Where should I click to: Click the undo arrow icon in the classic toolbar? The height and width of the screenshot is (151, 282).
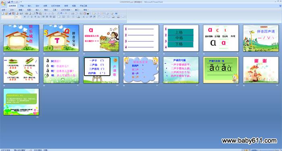[61, 13]
